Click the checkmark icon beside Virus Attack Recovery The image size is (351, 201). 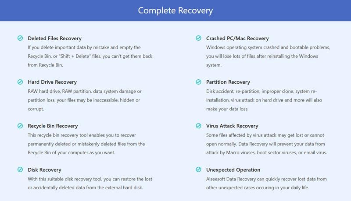[x=199, y=126]
